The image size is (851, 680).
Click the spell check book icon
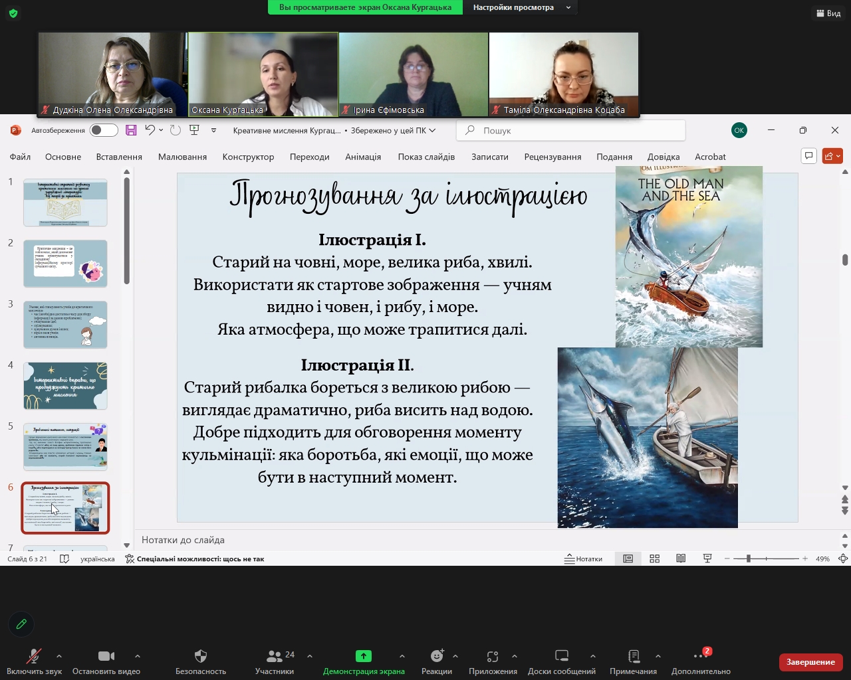[64, 558]
